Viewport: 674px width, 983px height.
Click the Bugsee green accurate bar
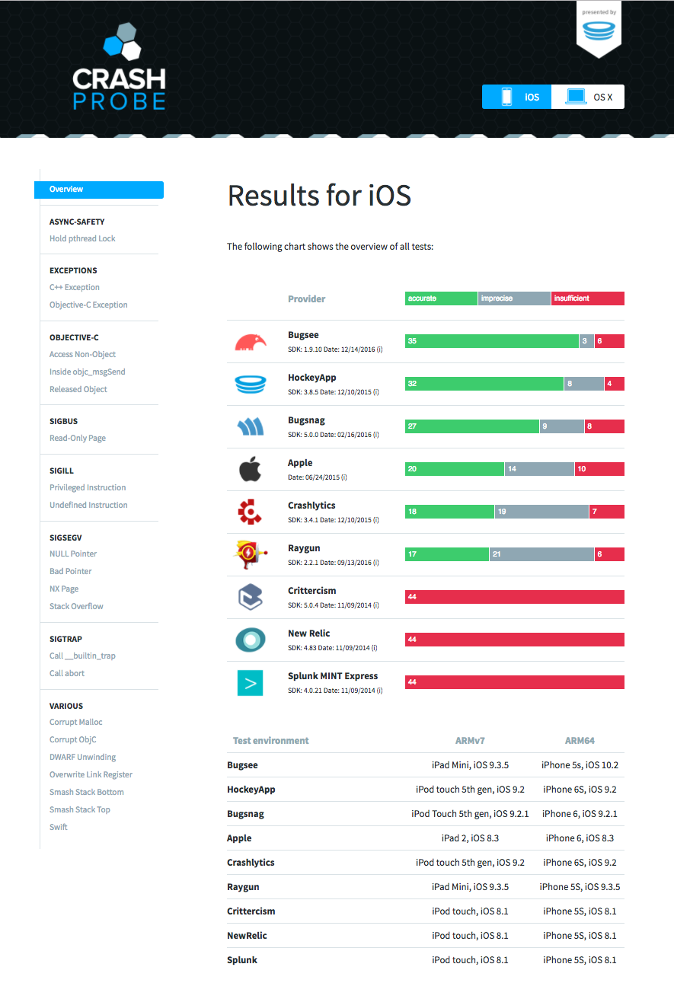point(492,341)
